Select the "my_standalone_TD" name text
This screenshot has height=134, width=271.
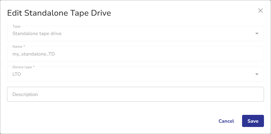[x=34, y=54]
